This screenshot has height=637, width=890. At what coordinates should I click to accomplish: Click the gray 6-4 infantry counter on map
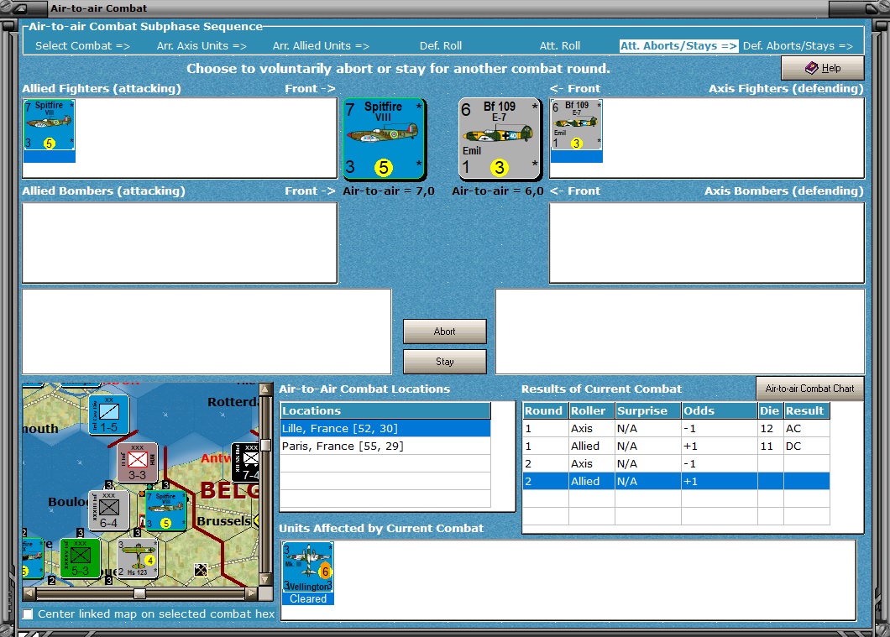coord(108,510)
